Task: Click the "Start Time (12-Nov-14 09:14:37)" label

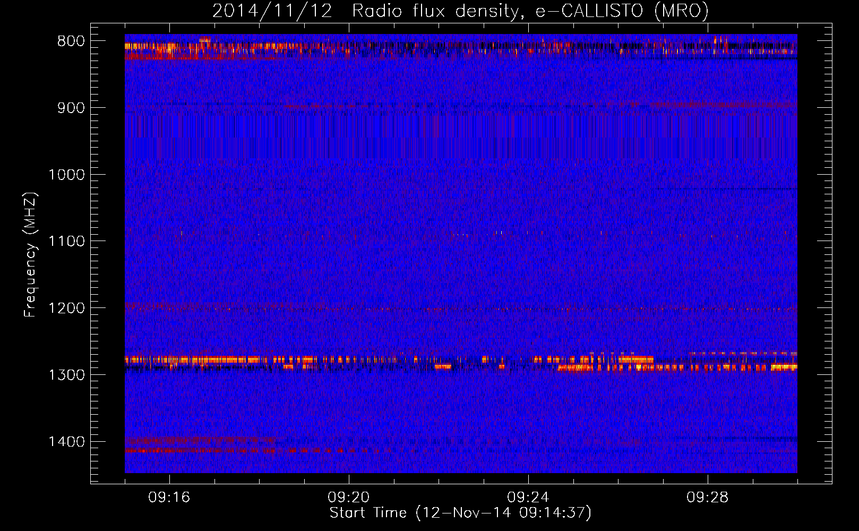Action: point(460,513)
